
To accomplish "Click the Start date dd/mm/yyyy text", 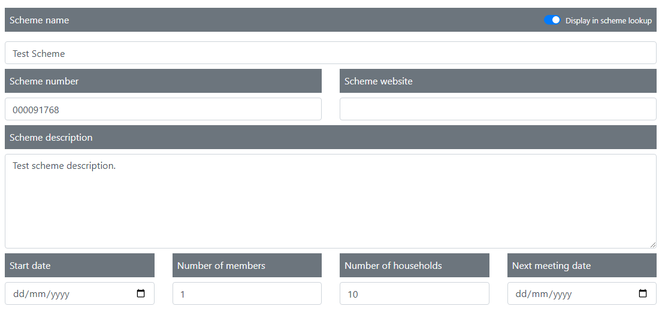I will 42,294.
